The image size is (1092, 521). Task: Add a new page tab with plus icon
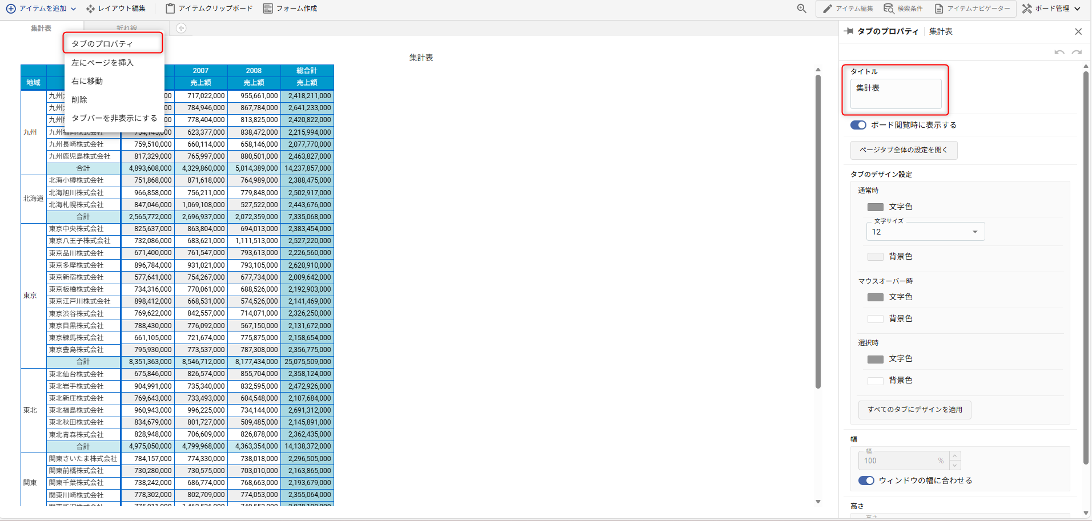click(181, 29)
